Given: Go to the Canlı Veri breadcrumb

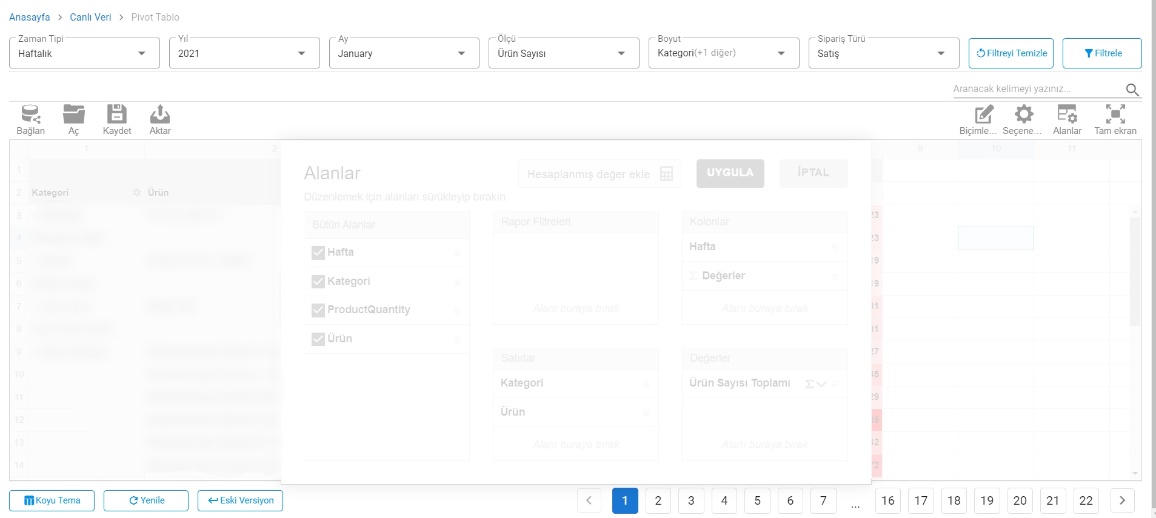Looking at the screenshot, I should click(90, 17).
